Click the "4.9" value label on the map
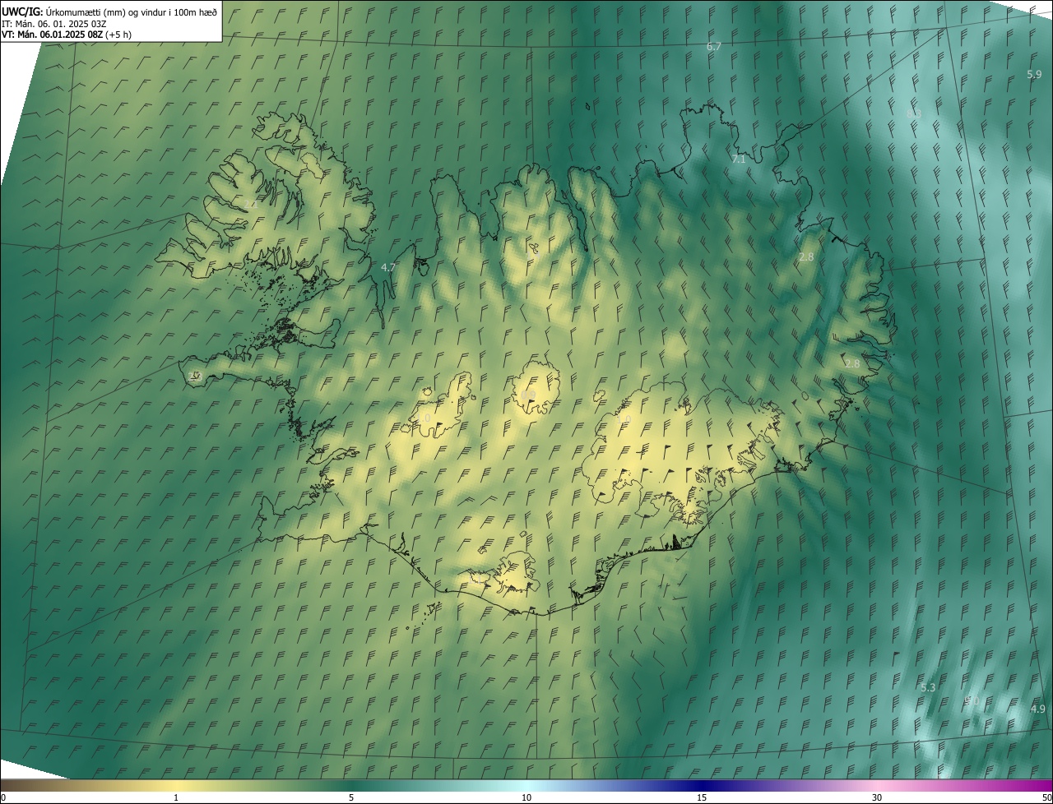 coord(1038,709)
